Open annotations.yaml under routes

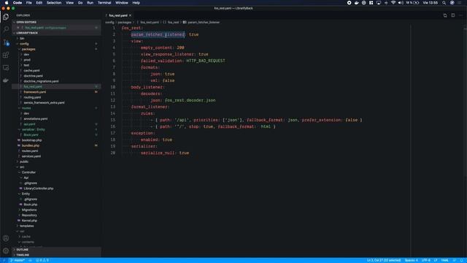[x=35, y=119]
